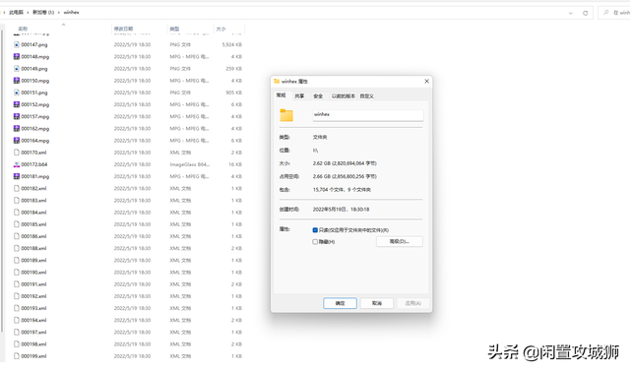Expand breadcrumb chevron after 此电脑
The image size is (630, 371).
(29, 13)
